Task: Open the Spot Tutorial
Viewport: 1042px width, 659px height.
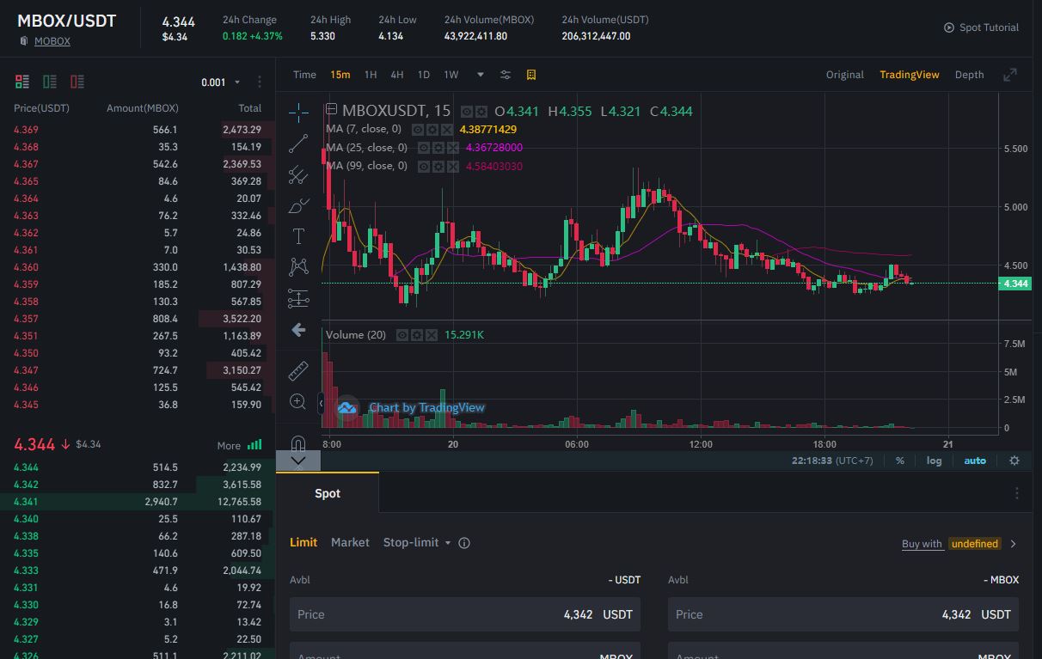Action: (x=981, y=27)
